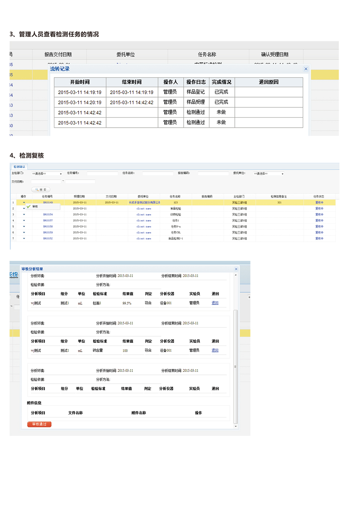The image size is (349, 515).
Task: Open task number link BW10152
Action: pos(48,238)
